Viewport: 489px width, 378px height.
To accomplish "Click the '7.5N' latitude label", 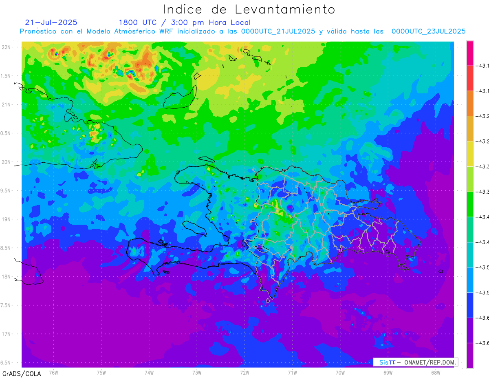I will click(x=6, y=305).
